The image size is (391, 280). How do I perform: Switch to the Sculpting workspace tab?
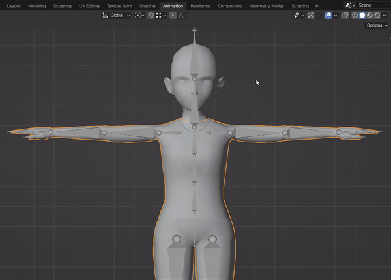point(63,6)
